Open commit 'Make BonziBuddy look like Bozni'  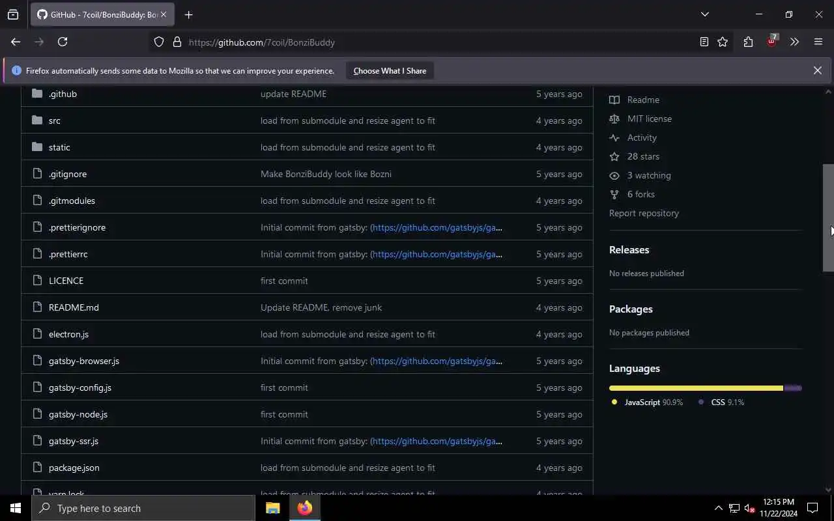pyautogui.click(x=326, y=174)
